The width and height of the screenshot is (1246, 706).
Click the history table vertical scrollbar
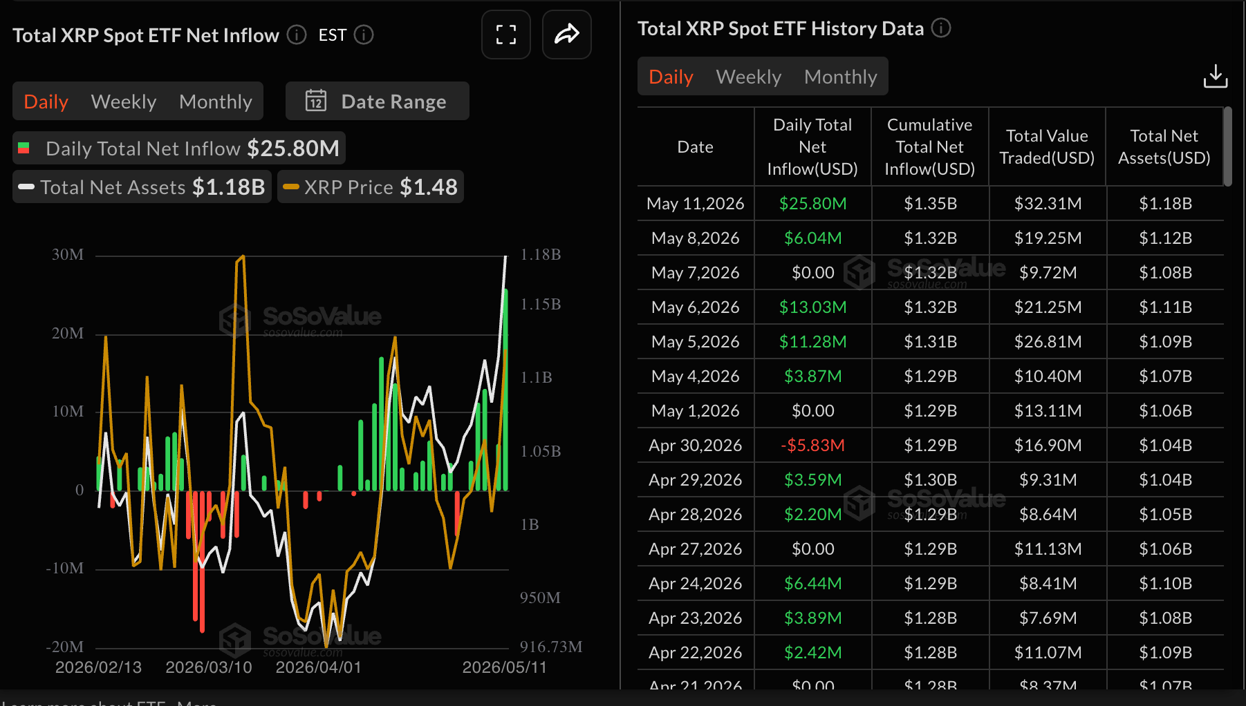coord(1227,146)
